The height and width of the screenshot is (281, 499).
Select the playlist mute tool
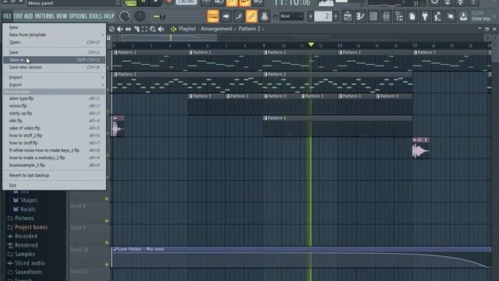tap(119, 29)
